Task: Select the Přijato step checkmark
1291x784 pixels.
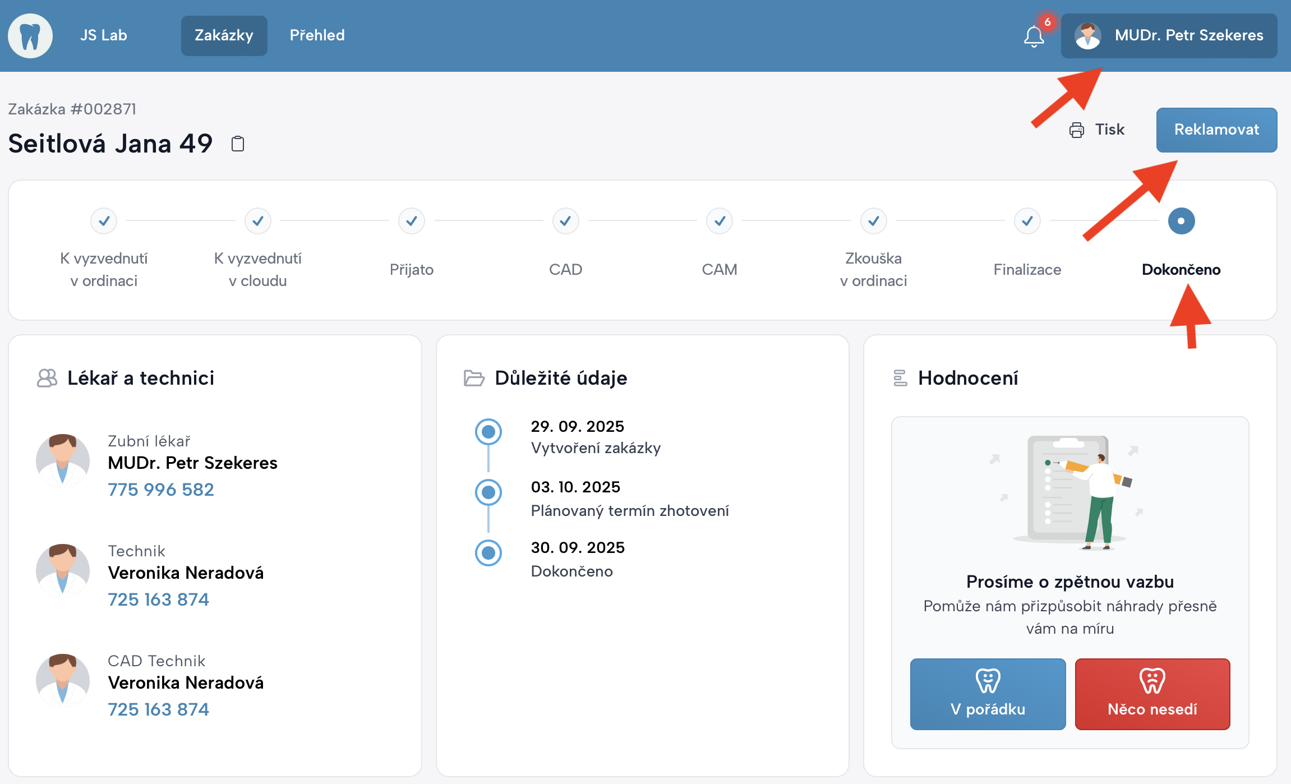Action: [412, 221]
